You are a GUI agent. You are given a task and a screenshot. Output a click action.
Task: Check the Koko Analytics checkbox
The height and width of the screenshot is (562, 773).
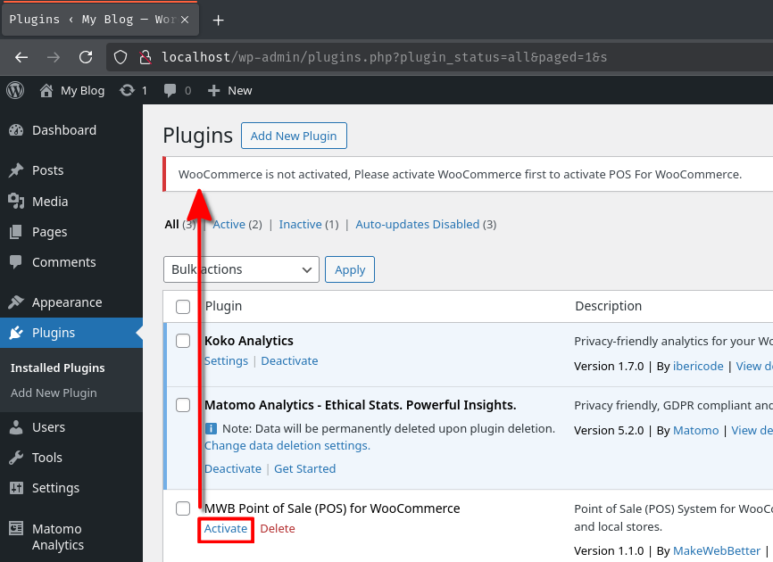(183, 341)
